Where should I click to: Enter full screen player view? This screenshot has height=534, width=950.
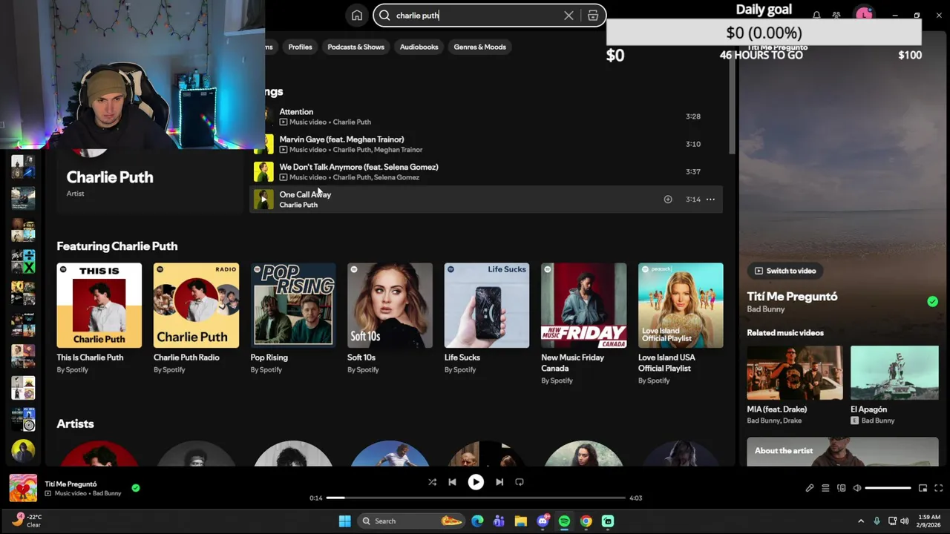[x=938, y=488]
